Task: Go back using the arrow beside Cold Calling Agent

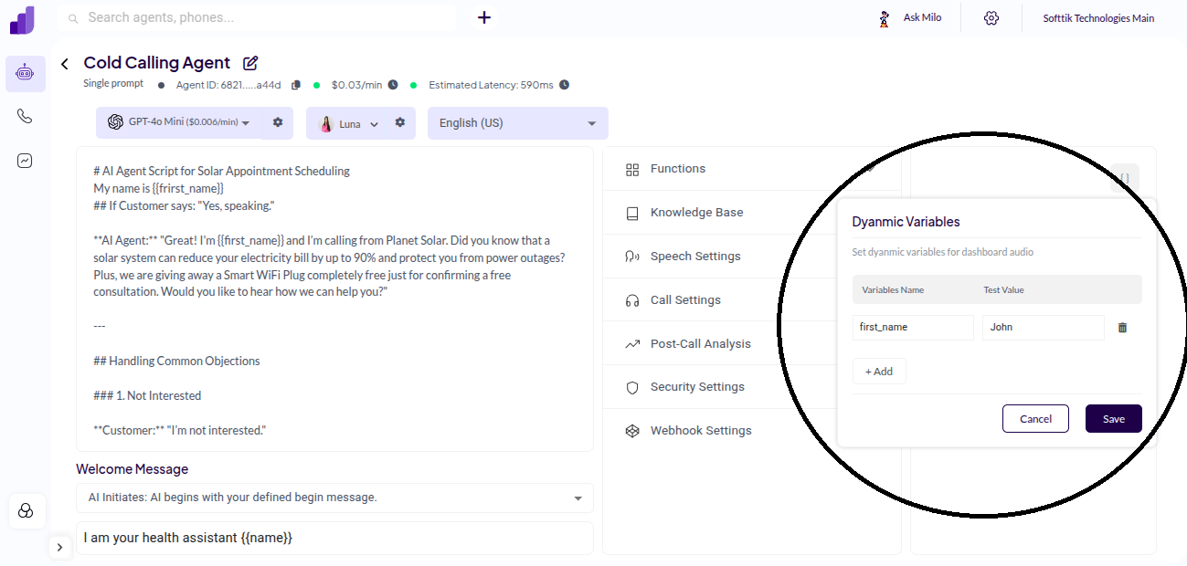Action: pyautogui.click(x=64, y=64)
